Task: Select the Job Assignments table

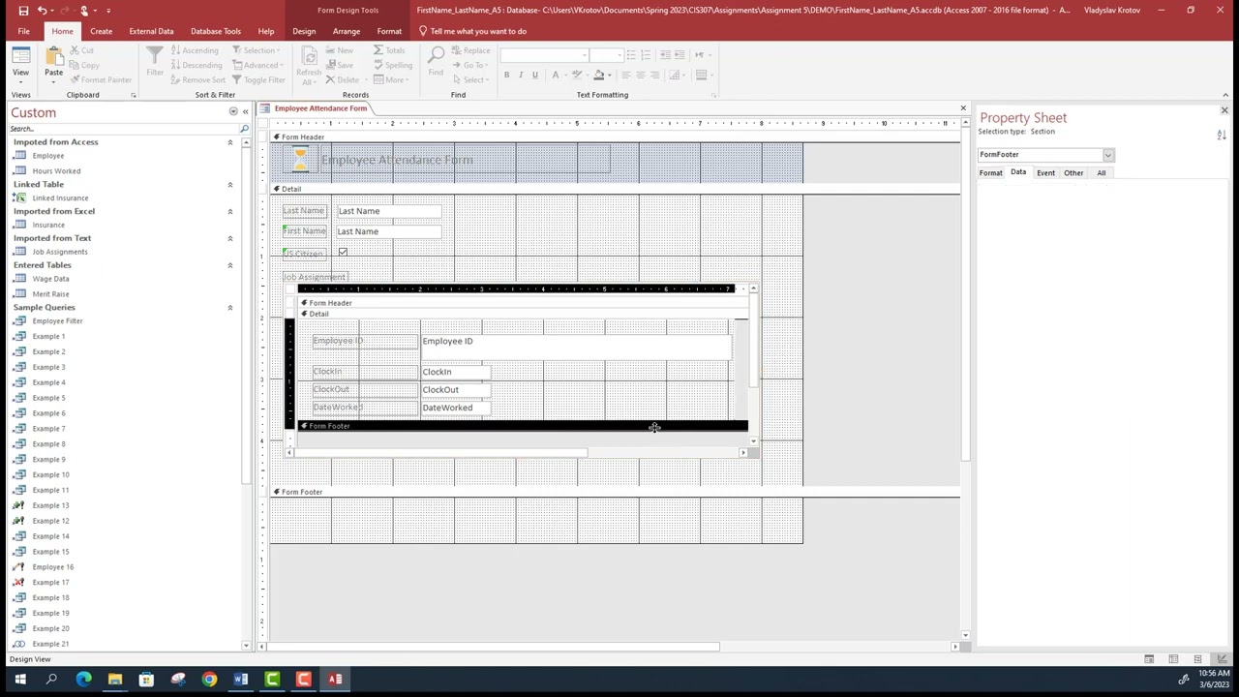Action: (x=60, y=252)
